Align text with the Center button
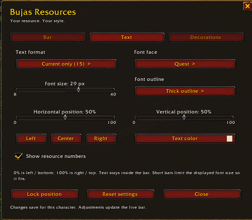The height and width of the screenshot is (220, 252). point(66,139)
